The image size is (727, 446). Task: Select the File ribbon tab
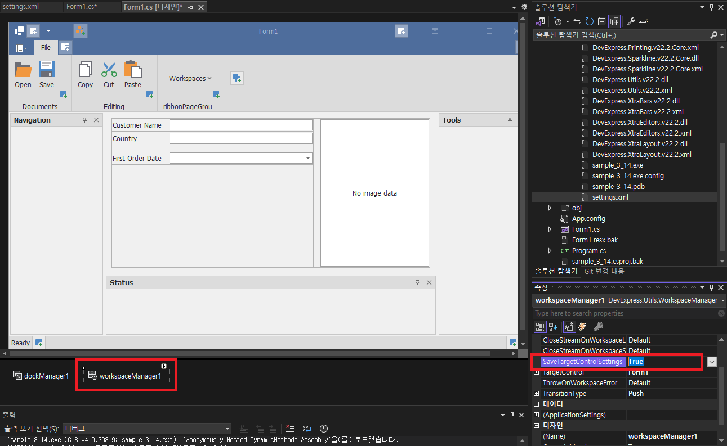click(x=46, y=48)
